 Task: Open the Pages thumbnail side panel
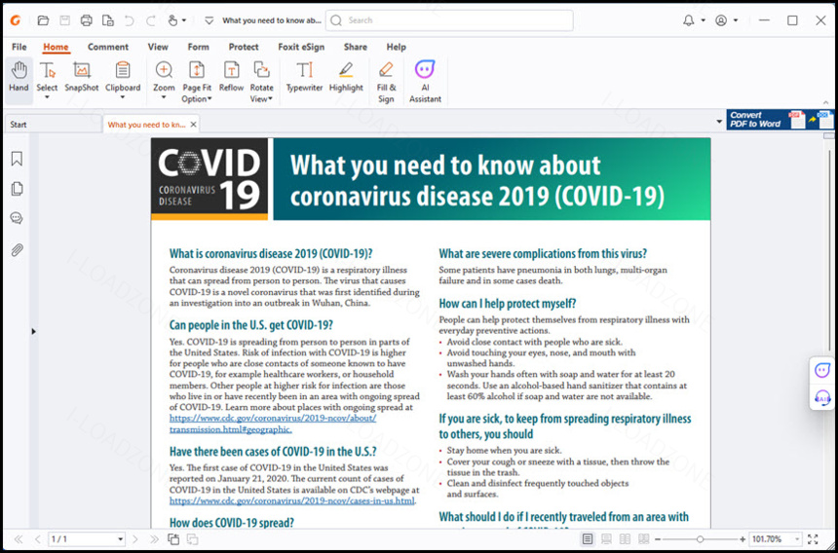coord(18,189)
